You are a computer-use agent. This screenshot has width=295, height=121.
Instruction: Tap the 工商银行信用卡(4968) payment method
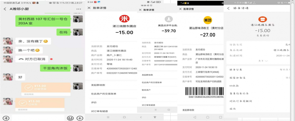(207, 72)
